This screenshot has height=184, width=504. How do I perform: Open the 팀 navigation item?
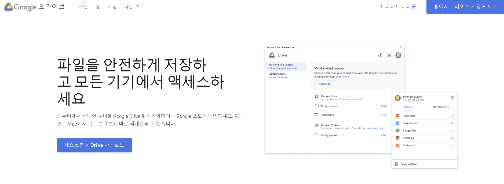(98, 7)
